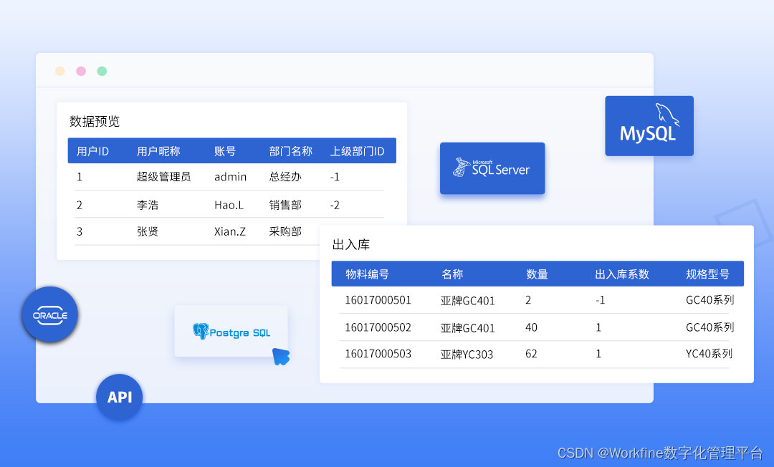Select material number 16017000503
This screenshot has height=467, width=774.
tap(378, 354)
